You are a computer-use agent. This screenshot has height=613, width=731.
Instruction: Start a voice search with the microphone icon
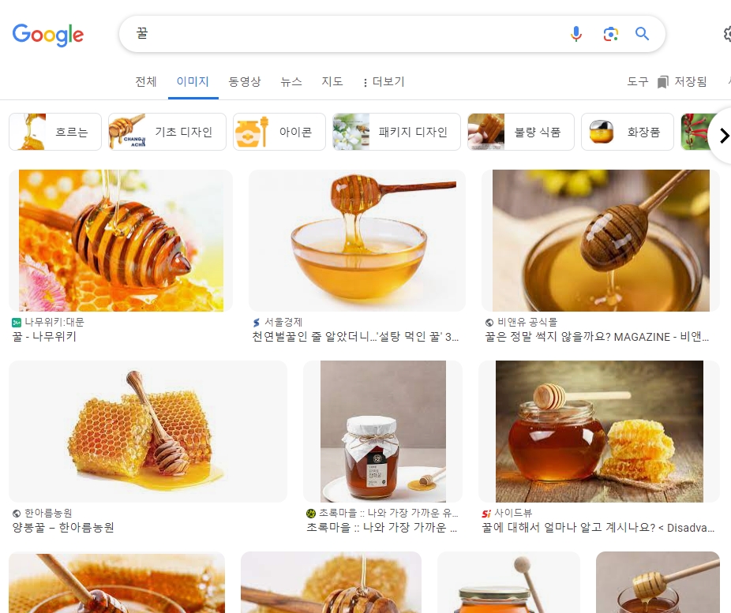coord(576,33)
